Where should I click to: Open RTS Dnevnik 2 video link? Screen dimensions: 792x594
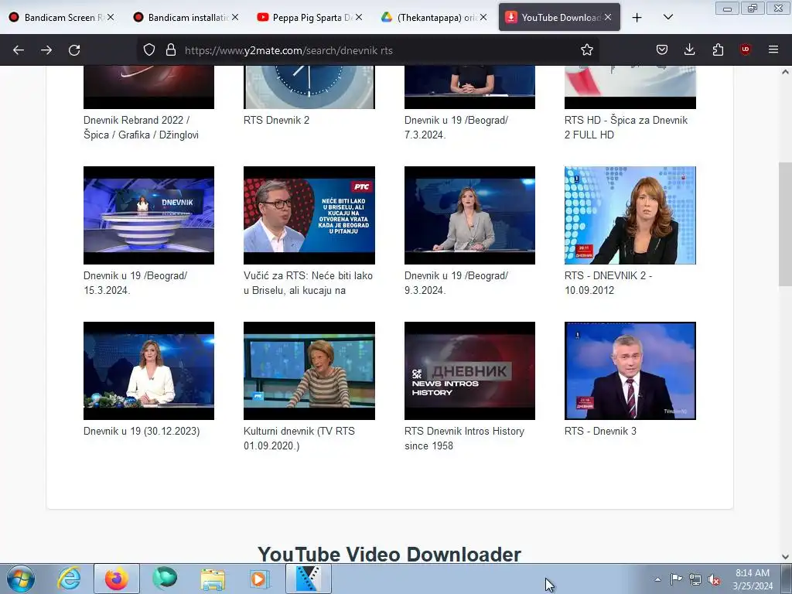coord(276,120)
